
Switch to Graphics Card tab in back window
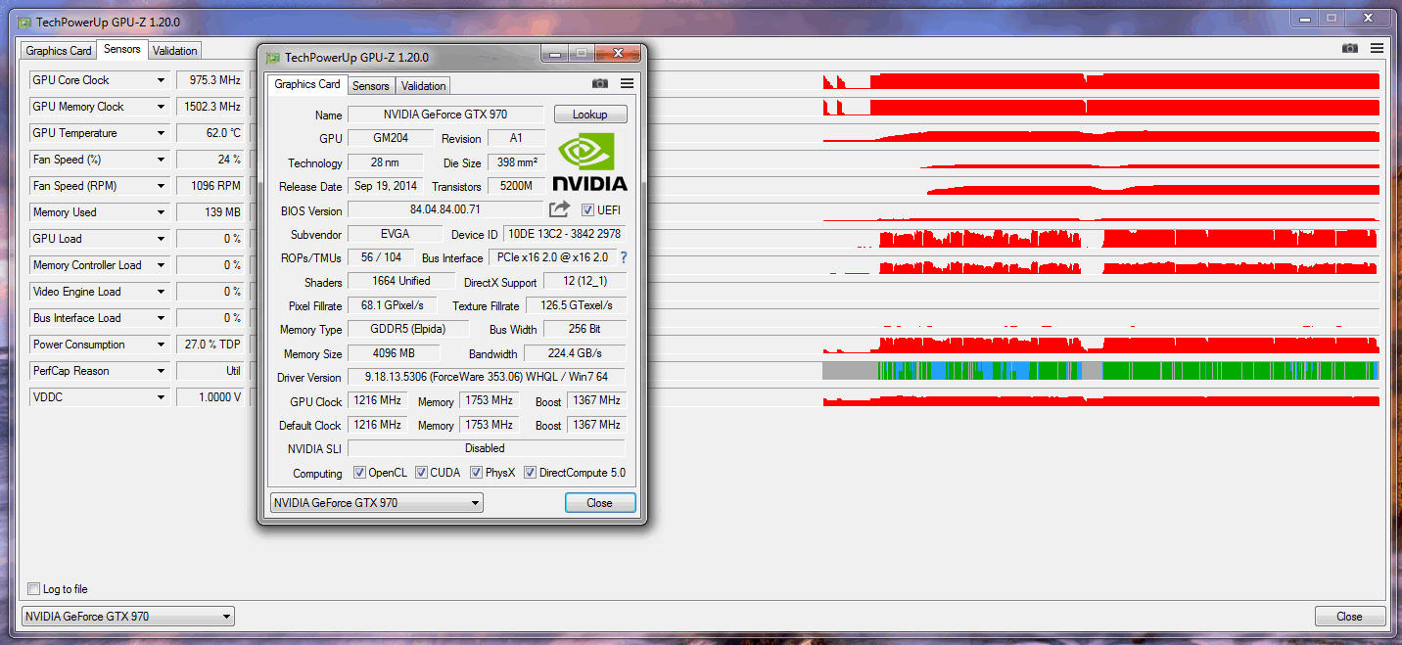point(59,51)
